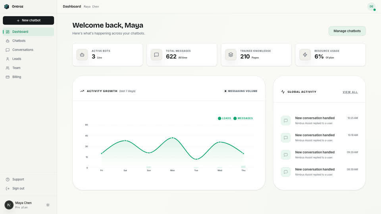Open the View All link
Viewport: 381px width, 214px height.
point(350,92)
